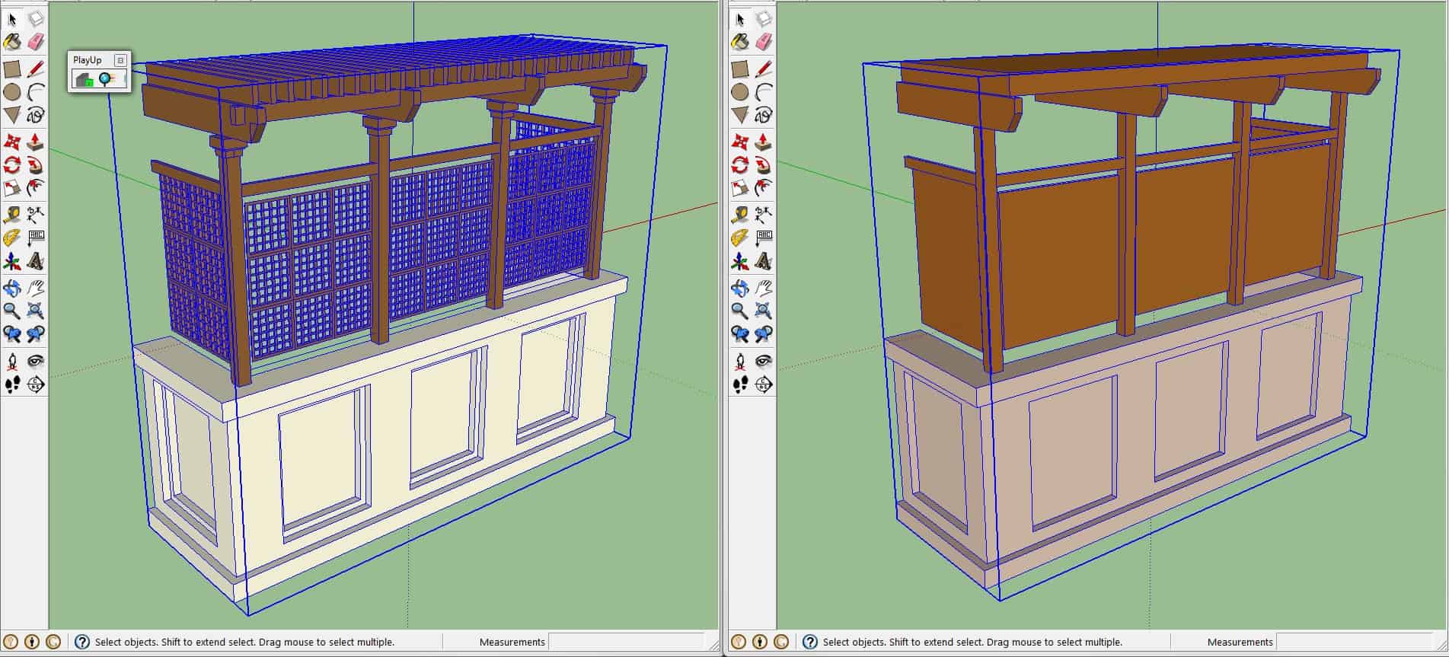Activate the Rotate tool in right window
Image resolution: width=1449 pixels, height=657 pixels.
[740, 165]
